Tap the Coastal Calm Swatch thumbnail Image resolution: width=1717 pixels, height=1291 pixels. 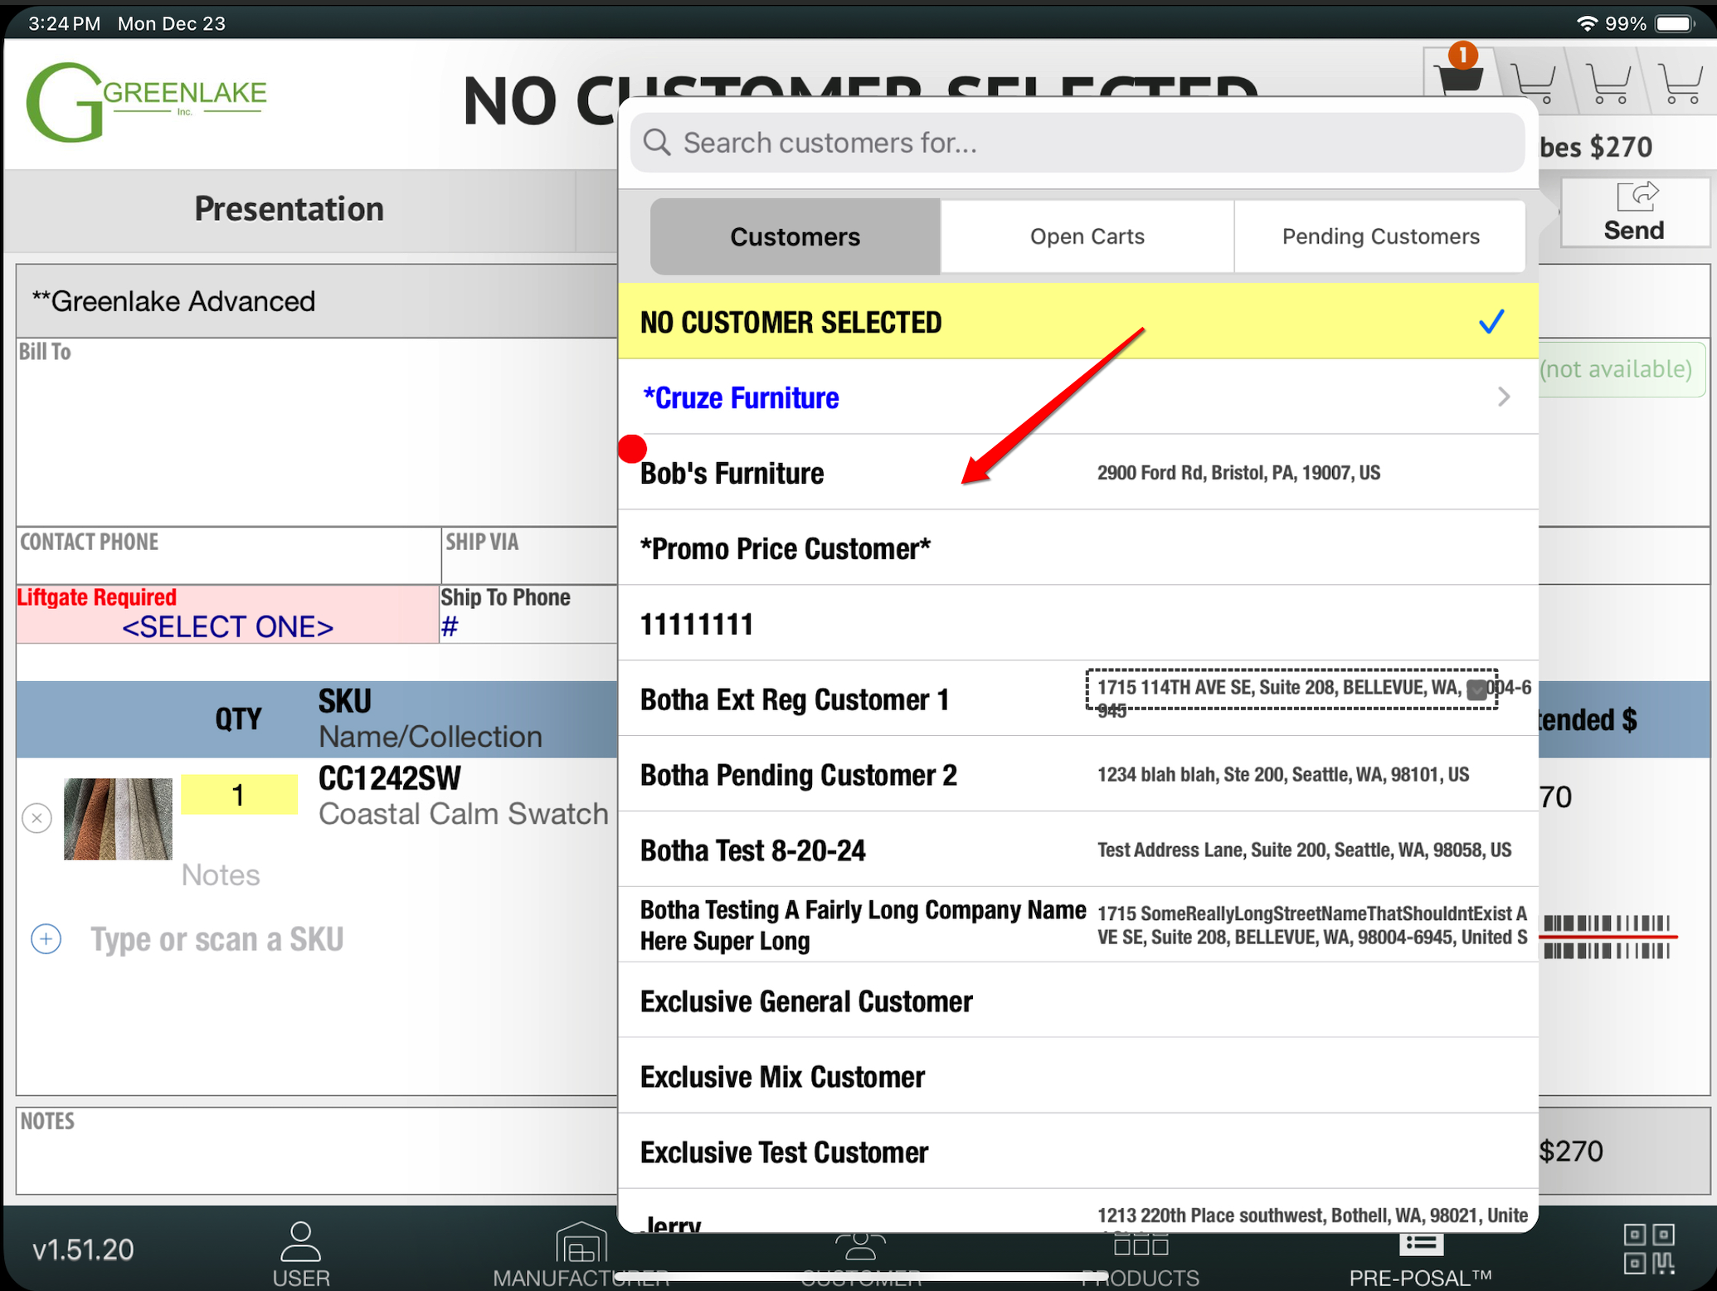(x=118, y=818)
